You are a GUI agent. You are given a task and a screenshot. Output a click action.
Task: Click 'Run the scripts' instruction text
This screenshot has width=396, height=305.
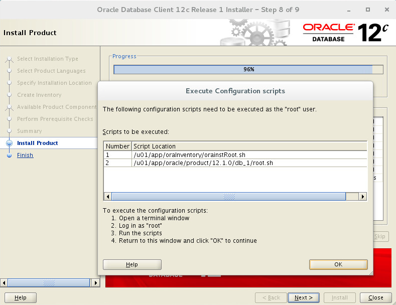tap(141, 233)
